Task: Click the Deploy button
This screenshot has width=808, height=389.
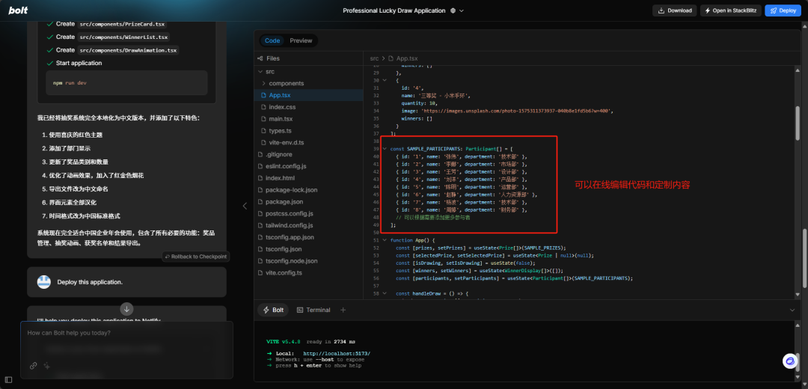Action: click(783, 10)
